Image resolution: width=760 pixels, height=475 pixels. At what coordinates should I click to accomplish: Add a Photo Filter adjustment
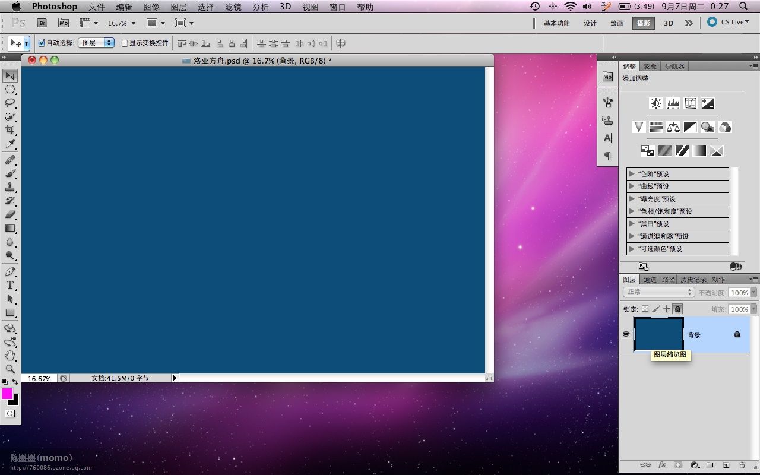tap(707, 127)
